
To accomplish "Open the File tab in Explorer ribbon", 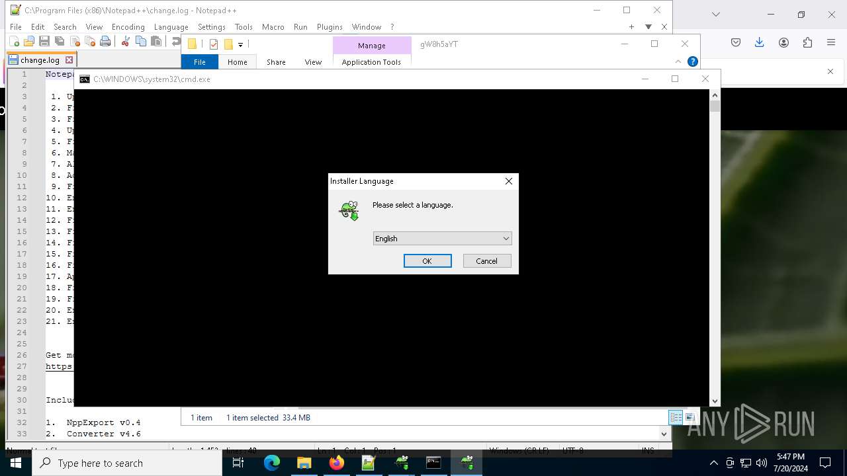I will click(x=200, y=62).
